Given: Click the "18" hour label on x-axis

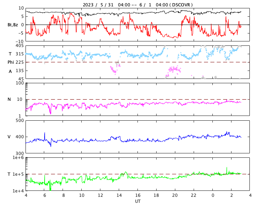Looking at the screenshot, I should (x=156, y=195).
